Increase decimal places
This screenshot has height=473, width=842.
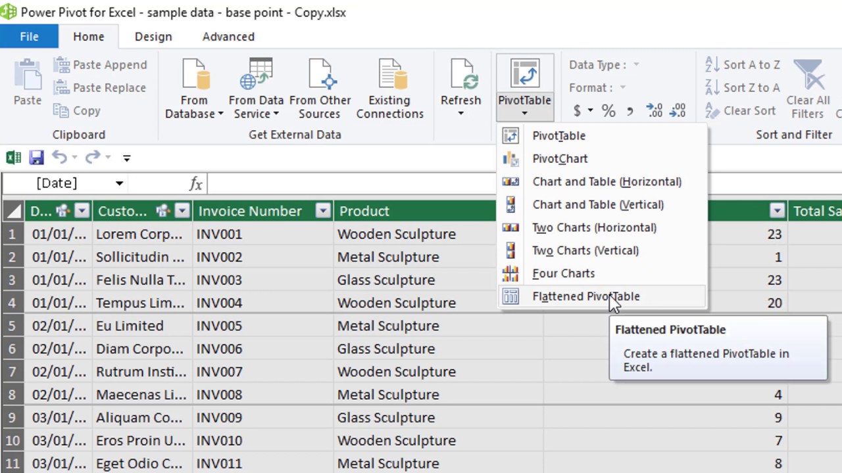point(655,111)
